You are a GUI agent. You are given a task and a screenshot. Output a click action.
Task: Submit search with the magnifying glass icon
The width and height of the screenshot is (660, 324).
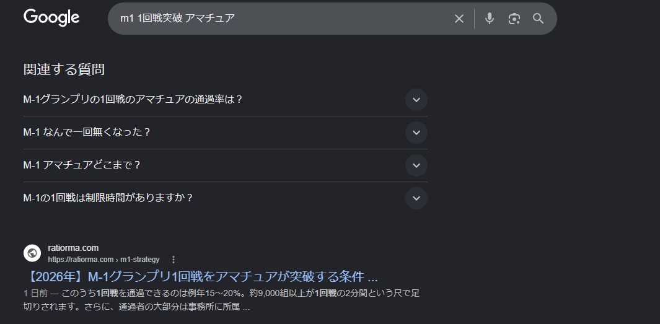(539, 19)
